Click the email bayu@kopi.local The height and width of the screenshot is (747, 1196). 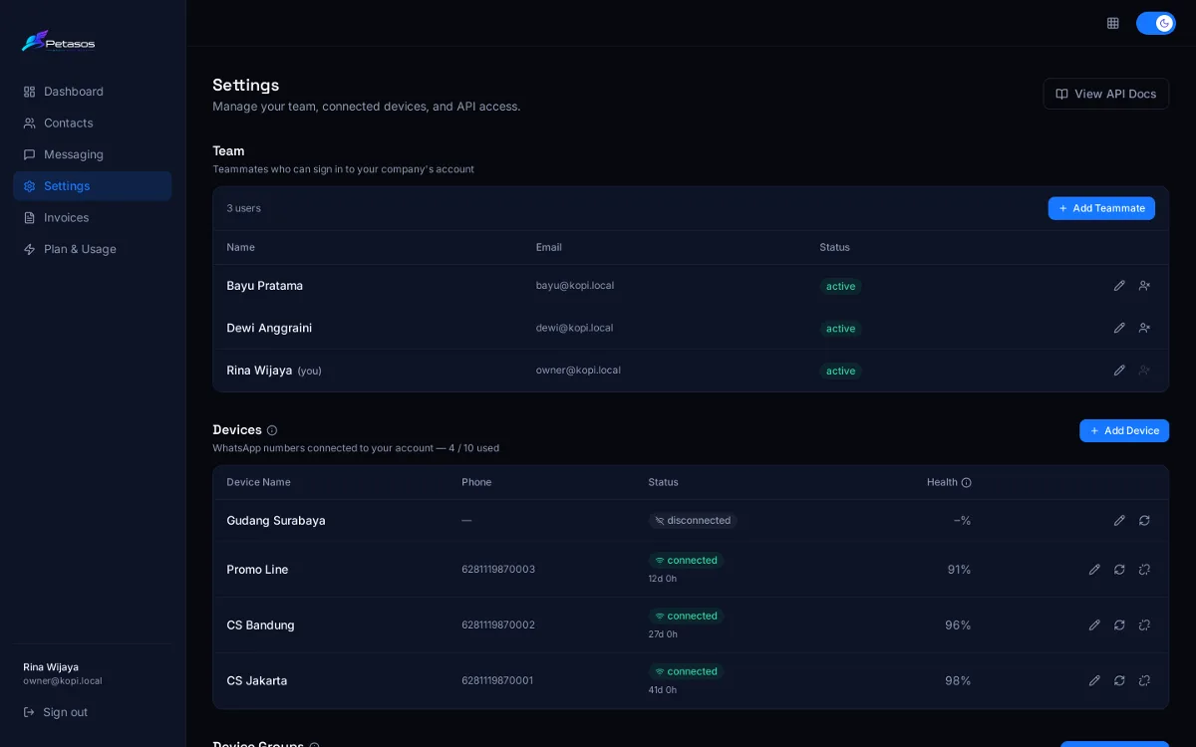coord(575,286)
